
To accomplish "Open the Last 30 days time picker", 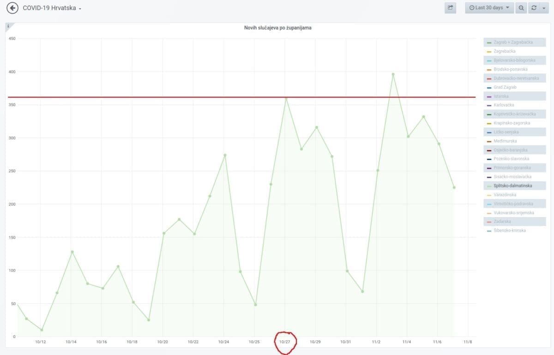I will 489,8.
